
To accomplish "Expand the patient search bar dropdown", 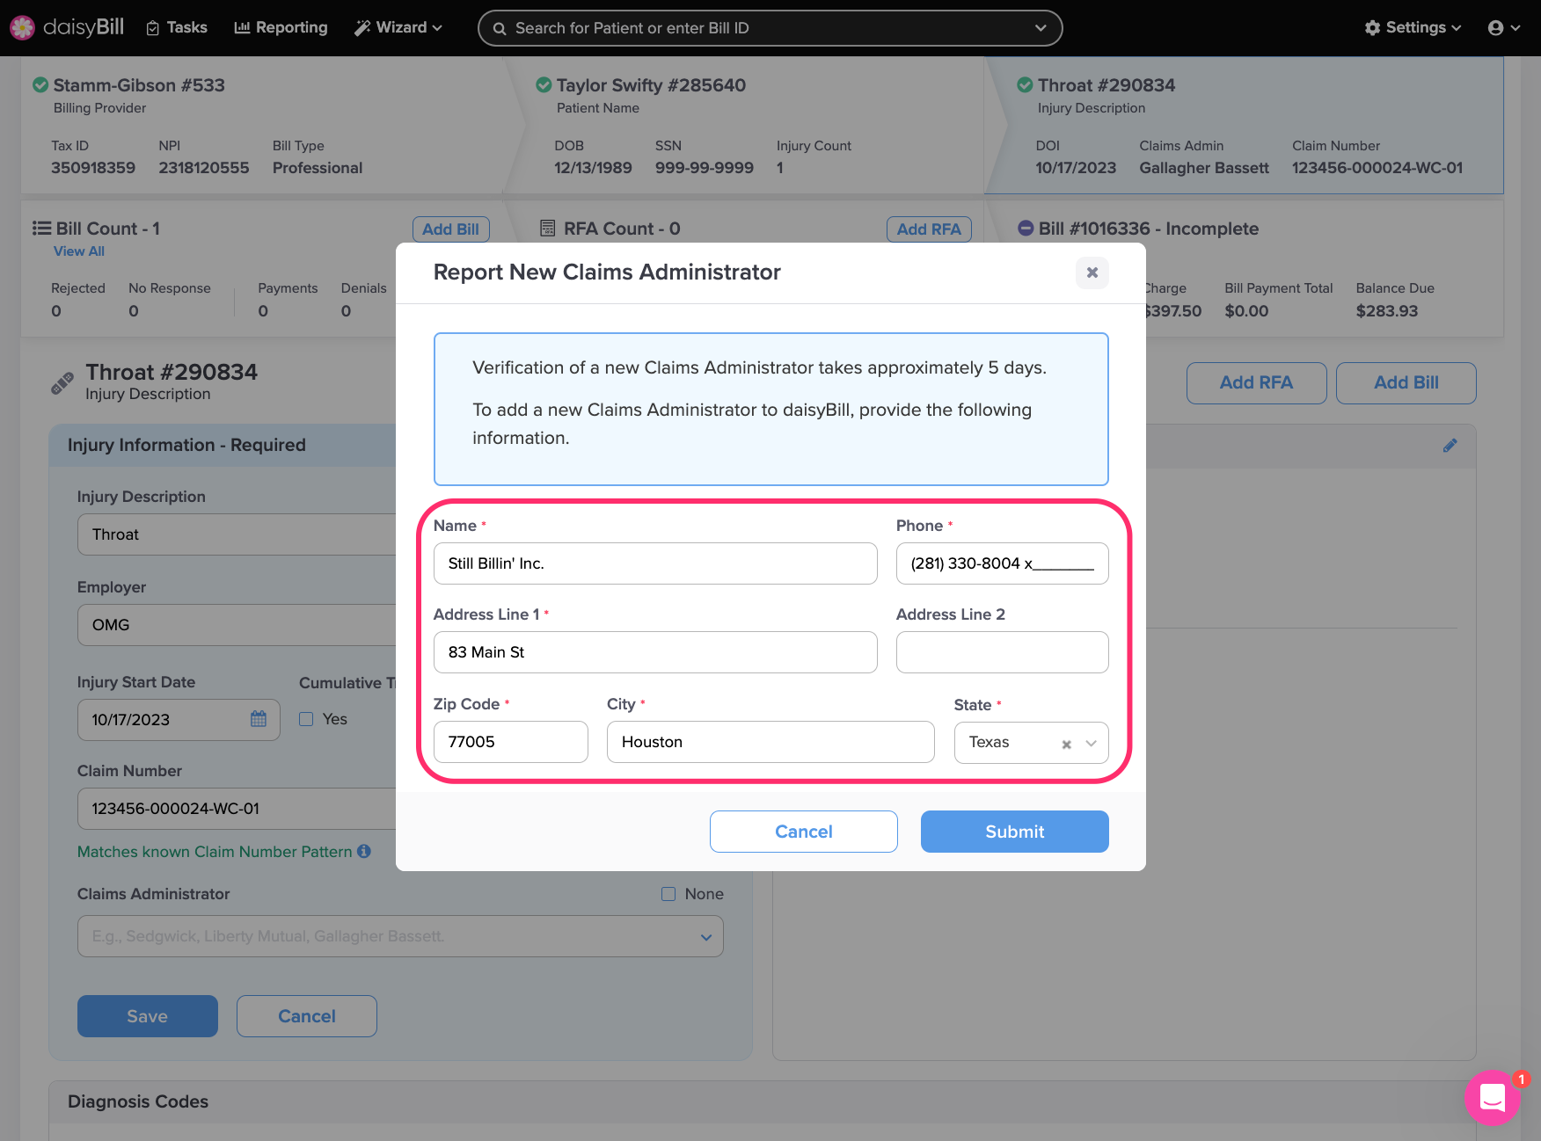I will (x=1041, y=28).
